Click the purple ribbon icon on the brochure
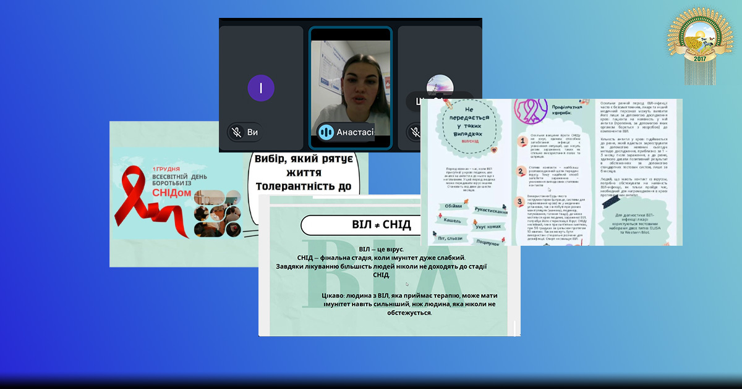Image resolution: width=742 pixels, height=389 pixels. tap(531, 112)
